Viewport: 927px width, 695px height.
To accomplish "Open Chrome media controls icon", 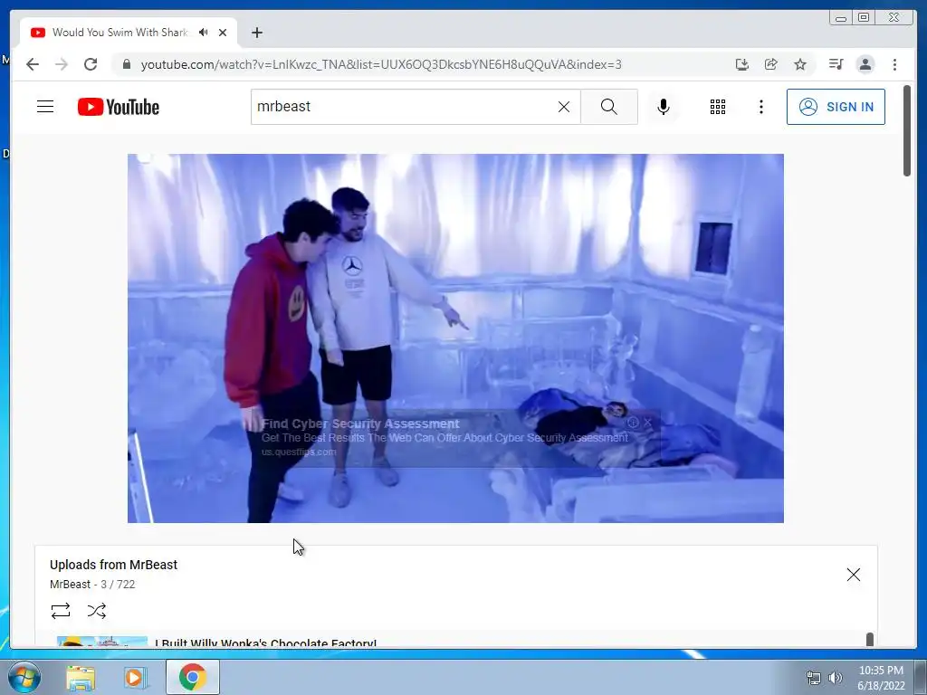I will click(836, 64).
